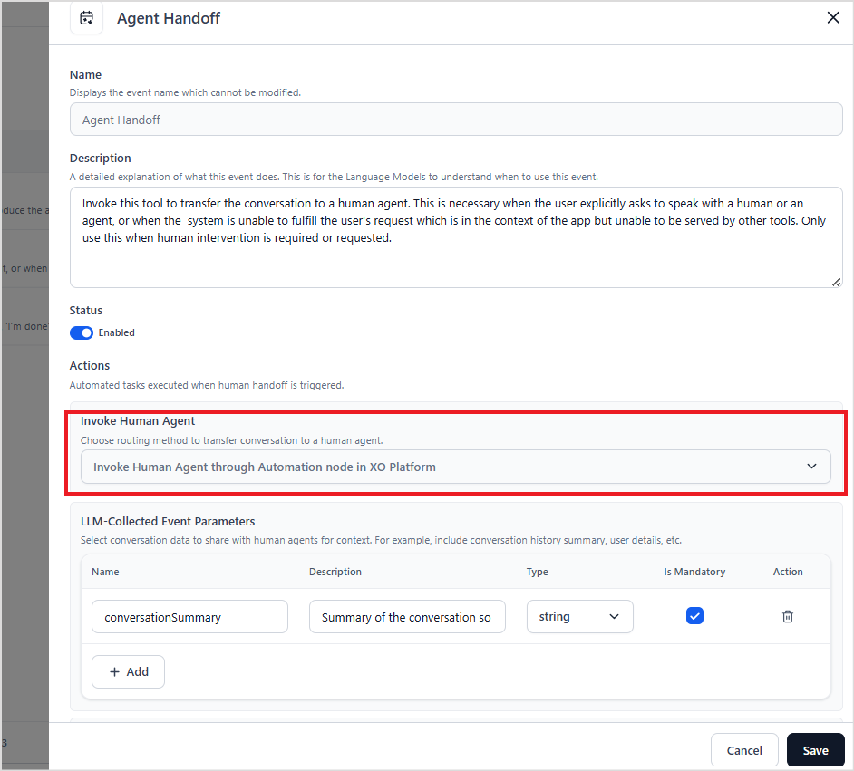Viewport: 854px width, 771px height.
Task: Cancel the Agent Handoff changes
Action: click(x=744, y=750)
